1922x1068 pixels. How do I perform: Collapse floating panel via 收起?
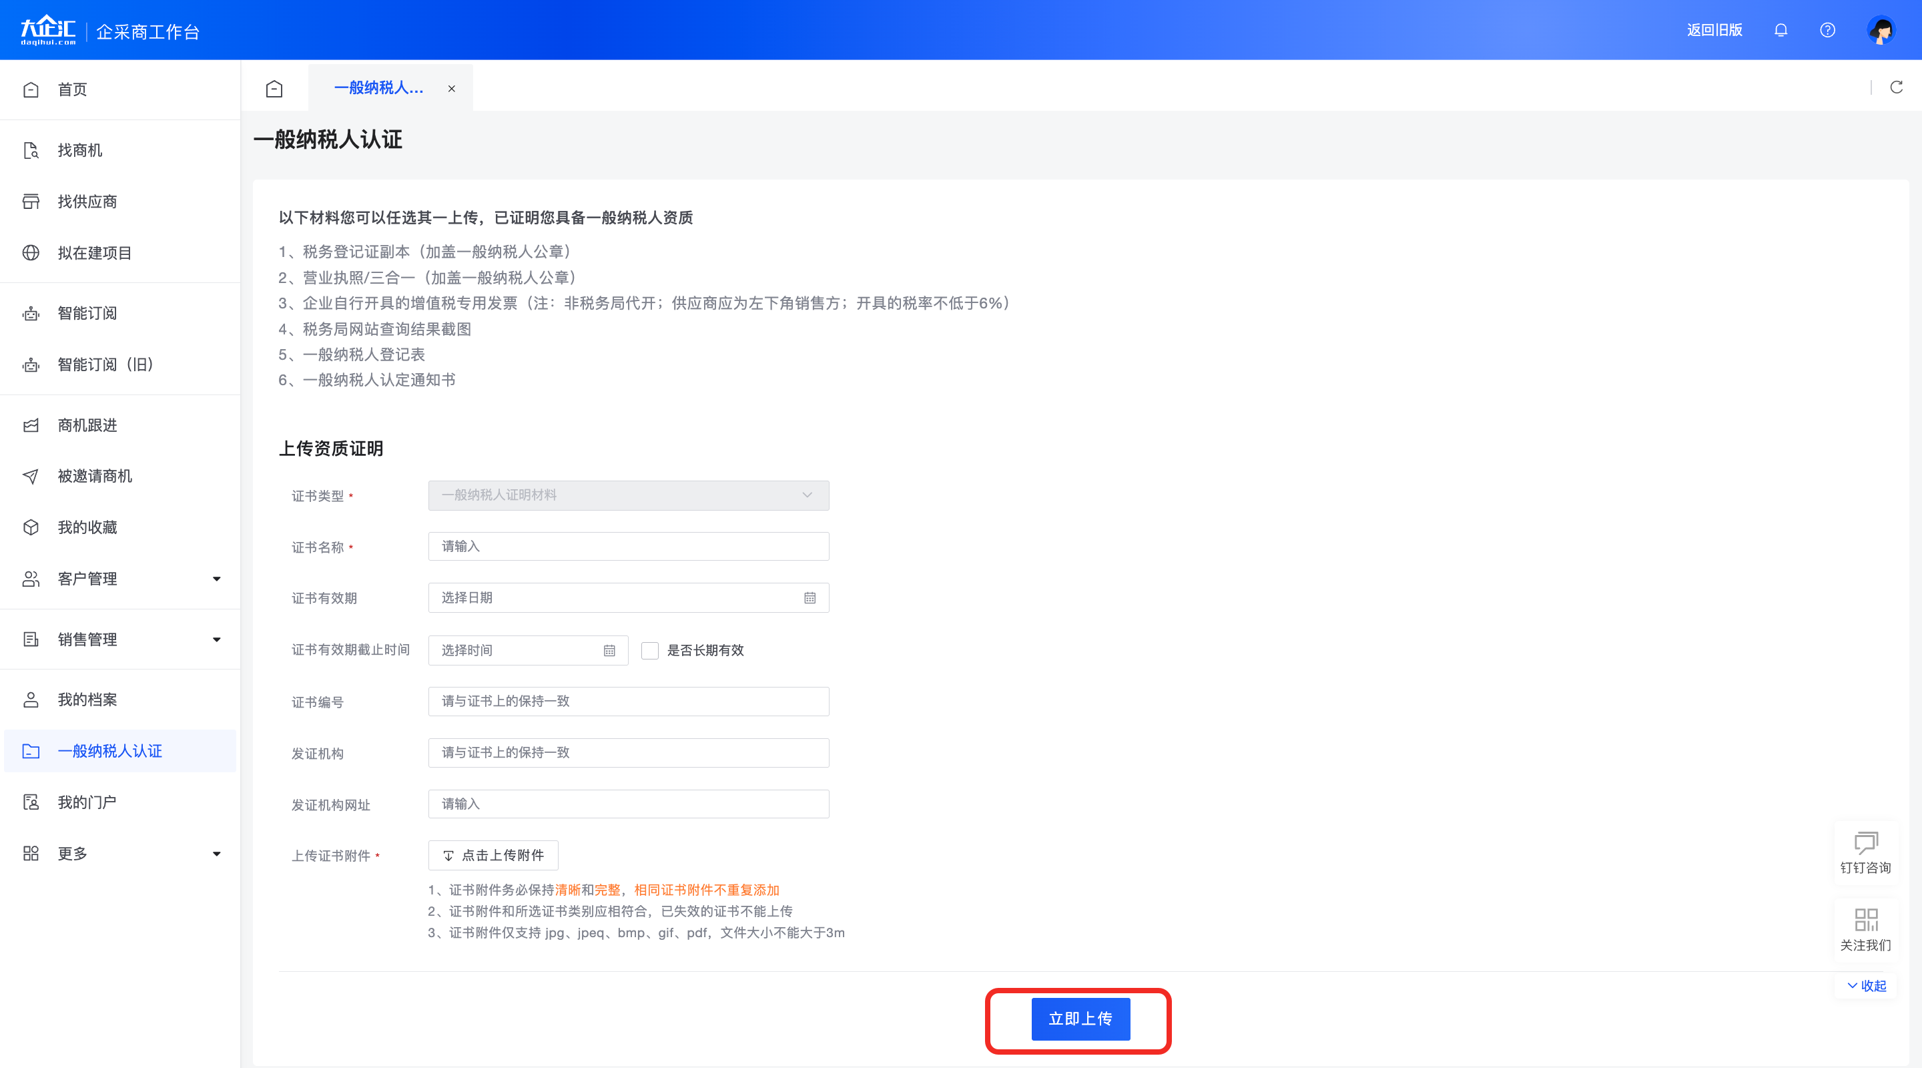(x=1866, y=986)
